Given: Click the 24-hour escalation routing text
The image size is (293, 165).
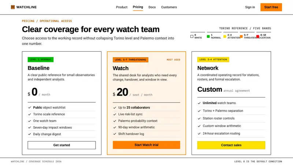Looking at the screenshot, I should [222, 133].
